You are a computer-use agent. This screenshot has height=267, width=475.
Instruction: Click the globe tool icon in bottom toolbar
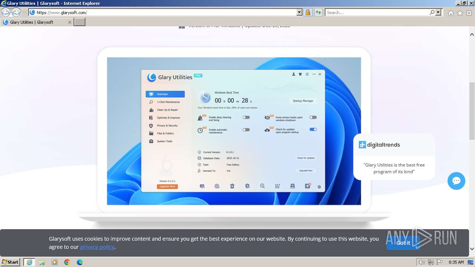coord(217,186)
